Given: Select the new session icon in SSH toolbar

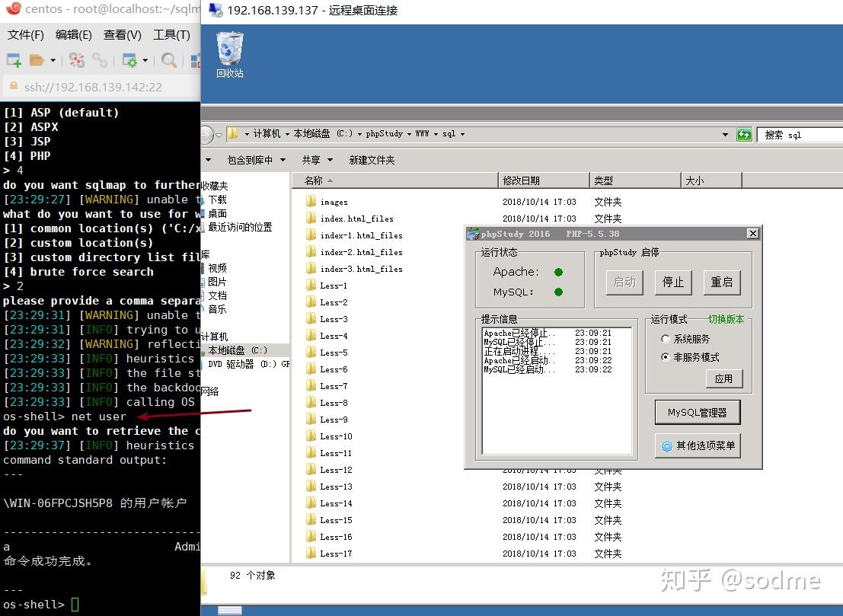Looking at the screenshot, I should [x=12, y=59].
